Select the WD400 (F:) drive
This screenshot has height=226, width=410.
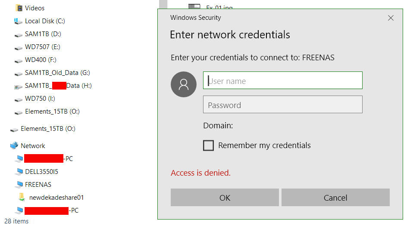coord(40,60)
